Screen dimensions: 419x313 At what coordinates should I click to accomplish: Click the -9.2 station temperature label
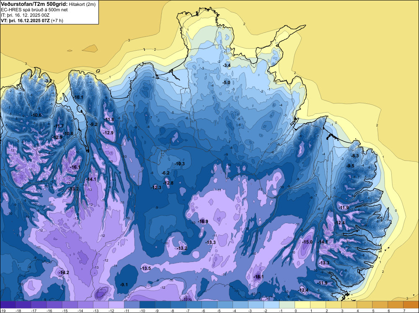click(x=93, y=124)
